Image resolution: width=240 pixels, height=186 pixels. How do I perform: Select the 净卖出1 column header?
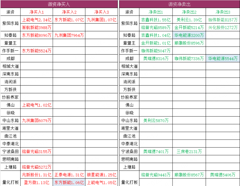pos(156,12)
